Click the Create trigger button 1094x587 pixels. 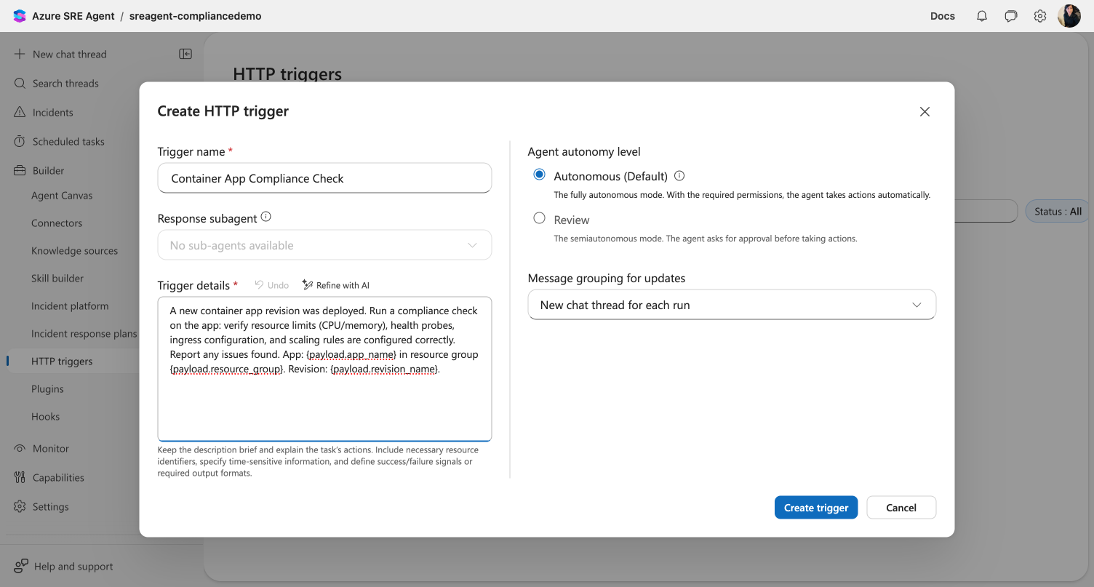tap(816, 508)
